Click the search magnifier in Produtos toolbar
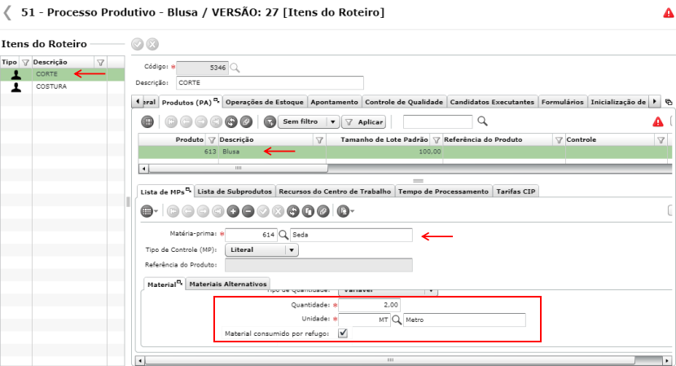This screenshot has height=366, width=676. [482, 121]
